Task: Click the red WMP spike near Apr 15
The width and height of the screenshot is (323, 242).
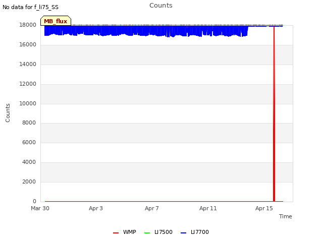Action: click(274, 114)
